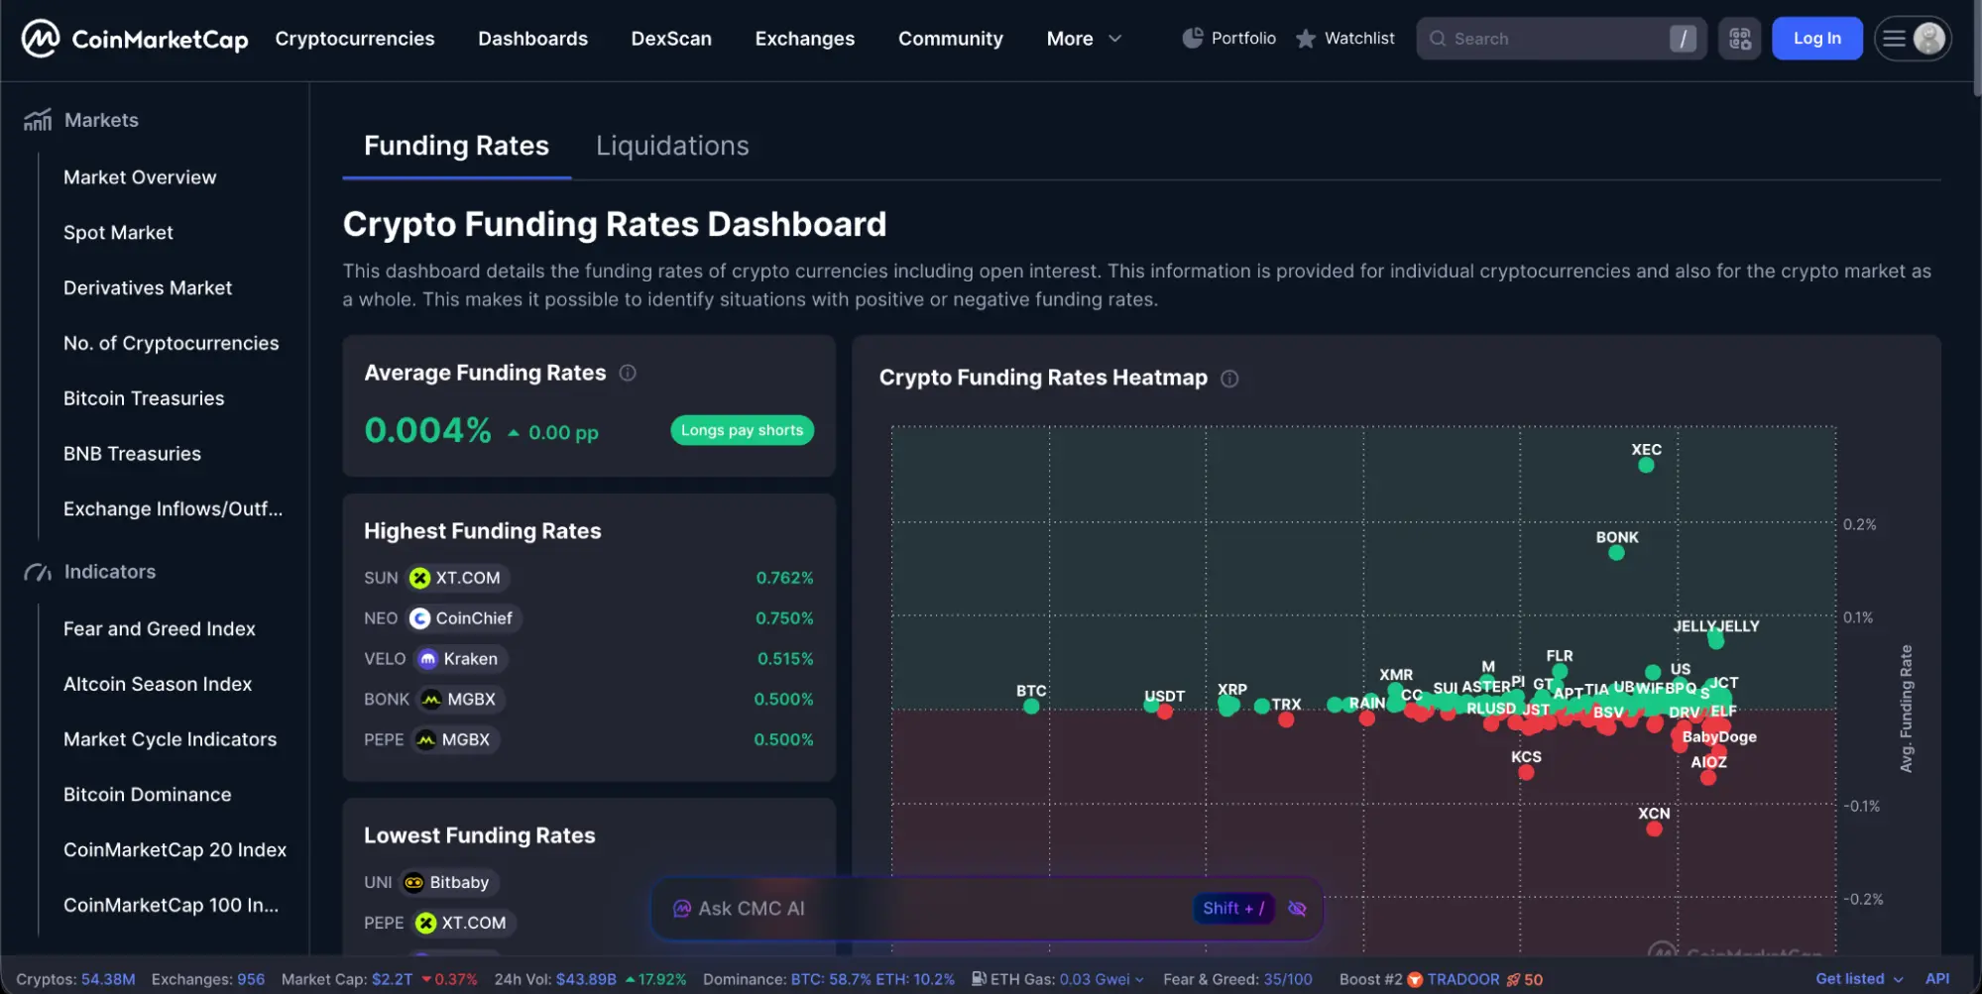1982x995 pixels.
Task: Click XT.COM icon in lowest PEPE row
Action: [426, 924]
